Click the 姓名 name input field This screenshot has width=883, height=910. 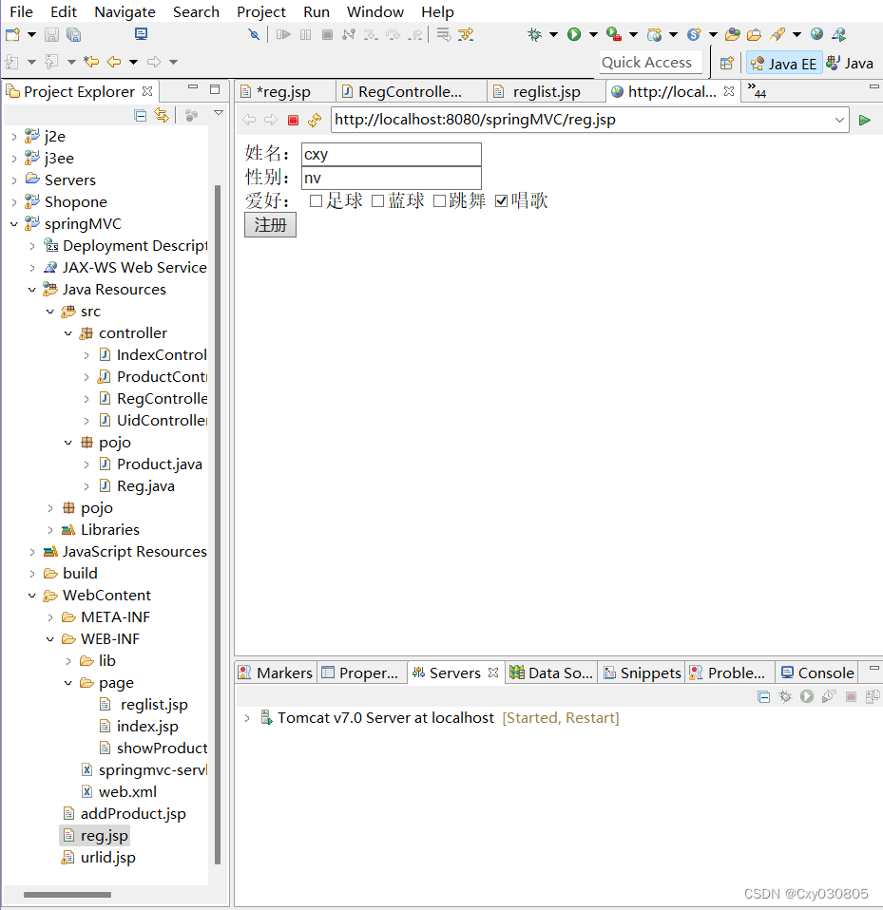(x=390, y=154)
